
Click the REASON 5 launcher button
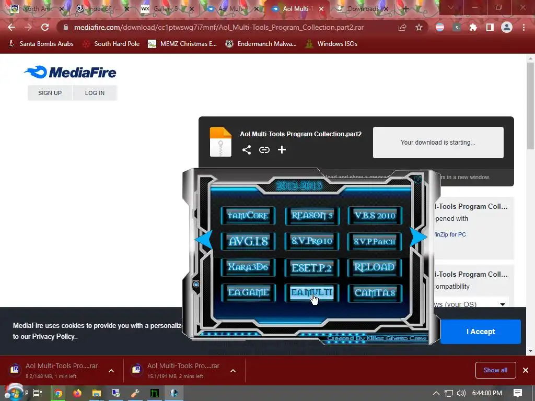312,216
